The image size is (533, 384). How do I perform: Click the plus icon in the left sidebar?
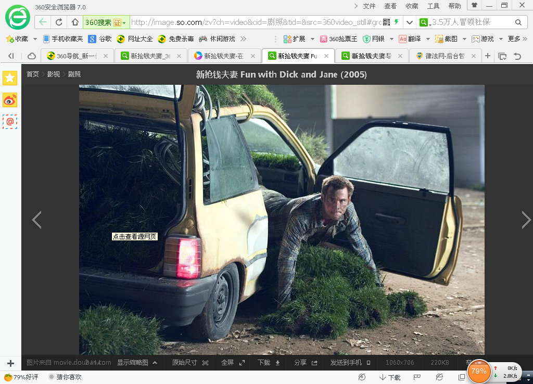click(x=10, y=363)
